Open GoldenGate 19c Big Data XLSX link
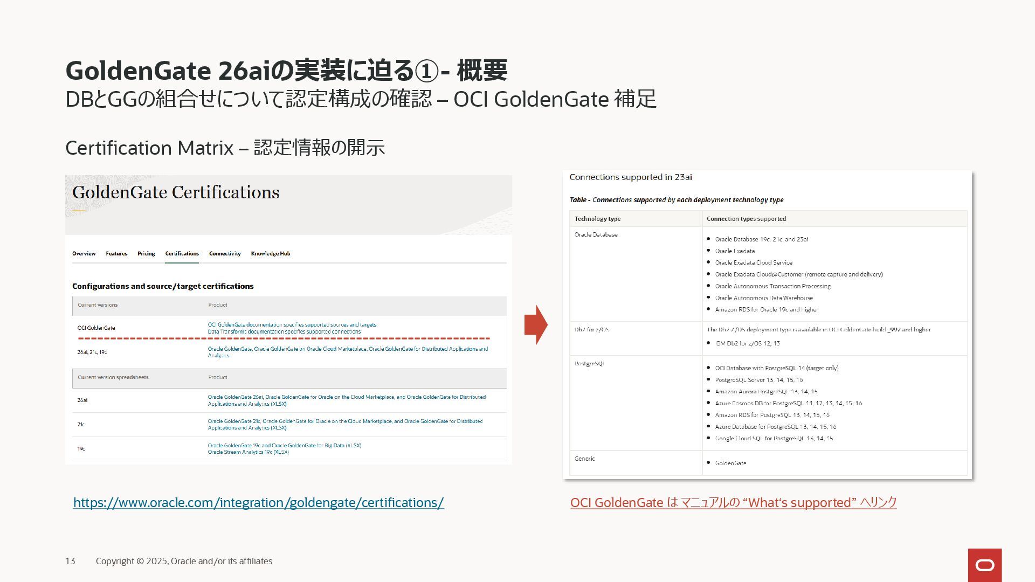This screenshot has height=582, width=1035. pyautogui.click(x=284, y=445)
